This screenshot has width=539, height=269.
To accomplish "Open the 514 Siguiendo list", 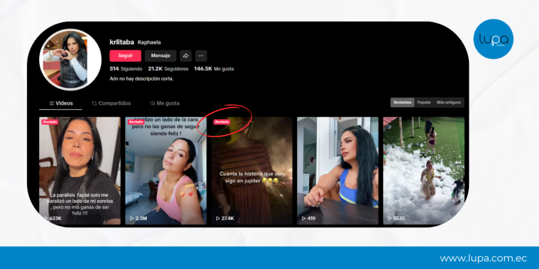I will pyautogui.click(x=126, y=69).
